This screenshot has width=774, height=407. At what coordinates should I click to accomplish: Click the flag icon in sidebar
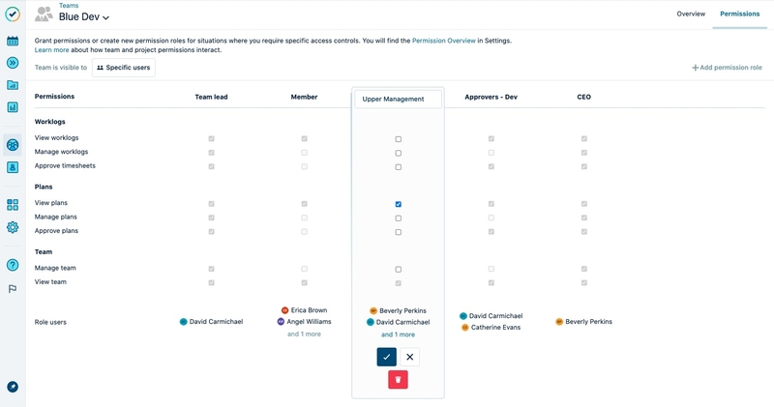[13, 288]
